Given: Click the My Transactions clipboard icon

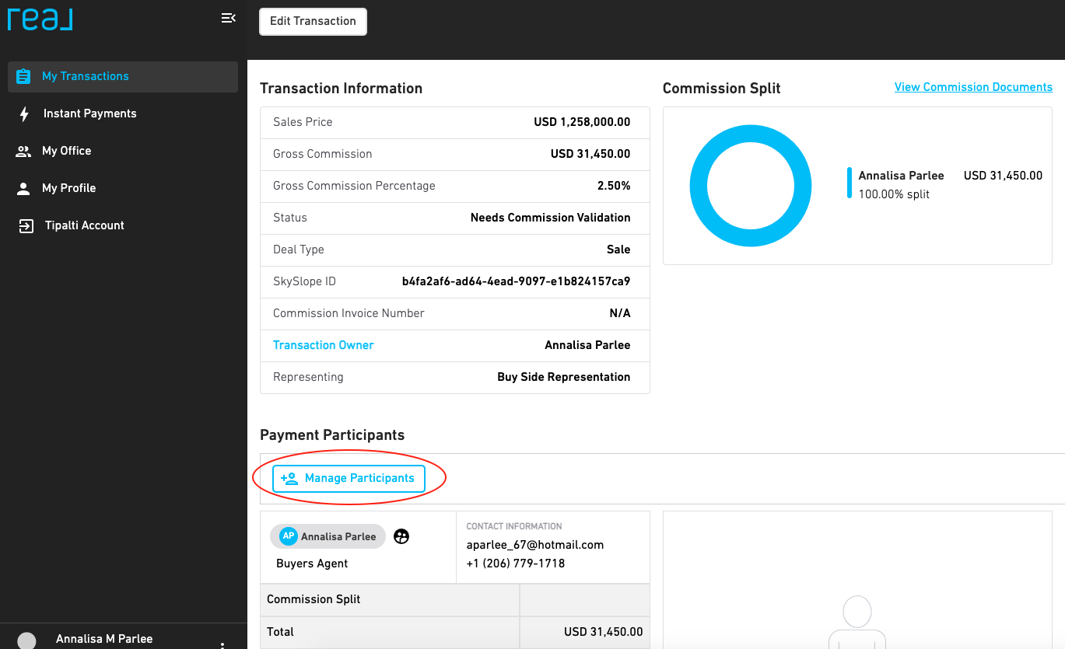Looking at the screenshot, I should click(x=23, y=76).
